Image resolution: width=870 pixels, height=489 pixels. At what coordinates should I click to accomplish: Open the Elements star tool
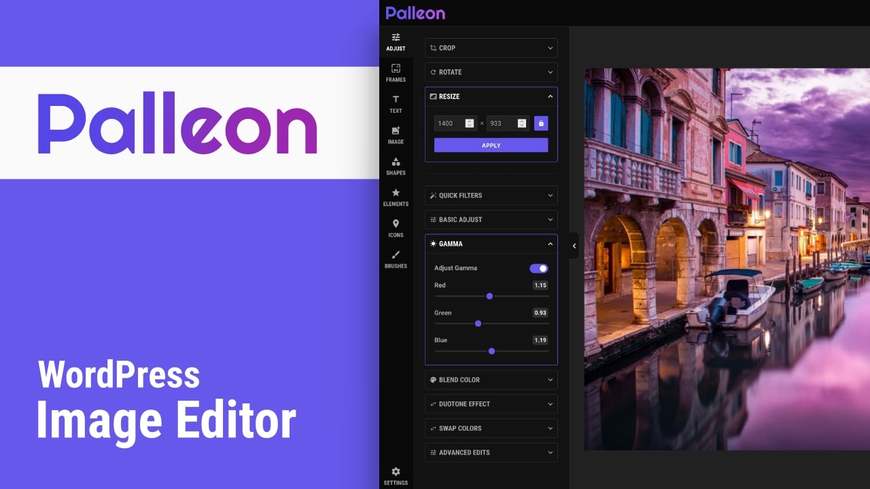[396, 198]
